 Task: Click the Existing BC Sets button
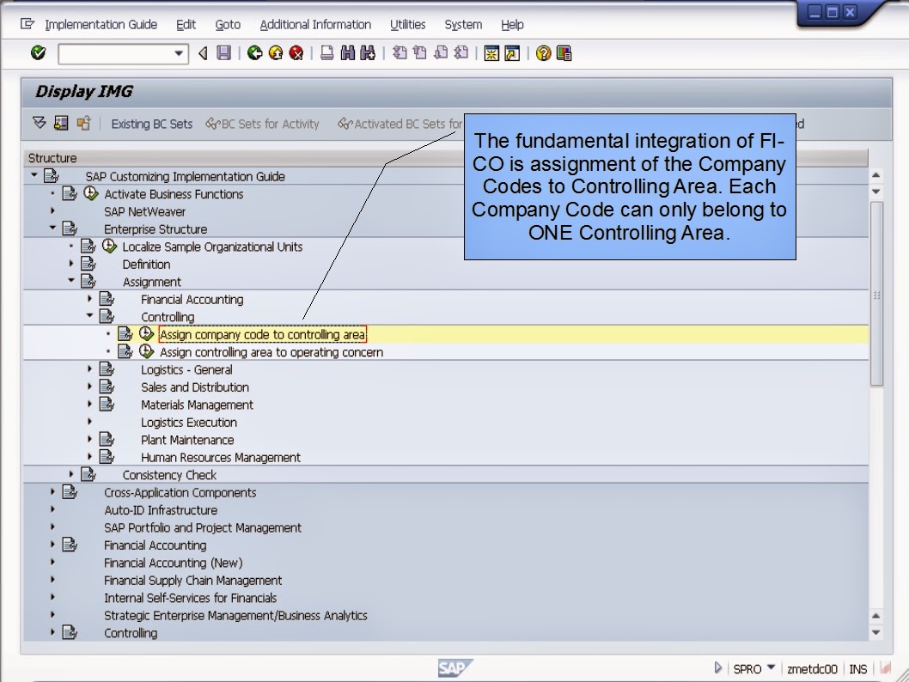coord(151,123)
